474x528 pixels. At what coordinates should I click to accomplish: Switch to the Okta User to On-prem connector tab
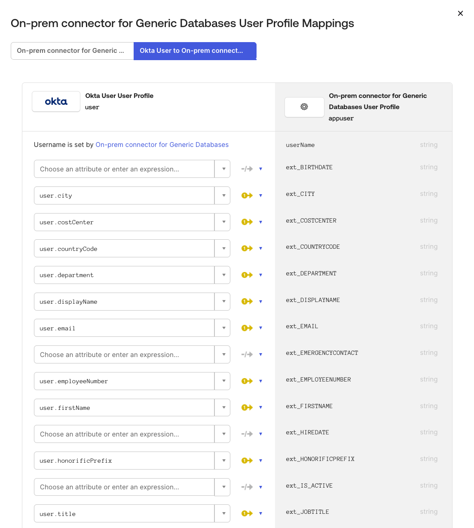(195, 51)
